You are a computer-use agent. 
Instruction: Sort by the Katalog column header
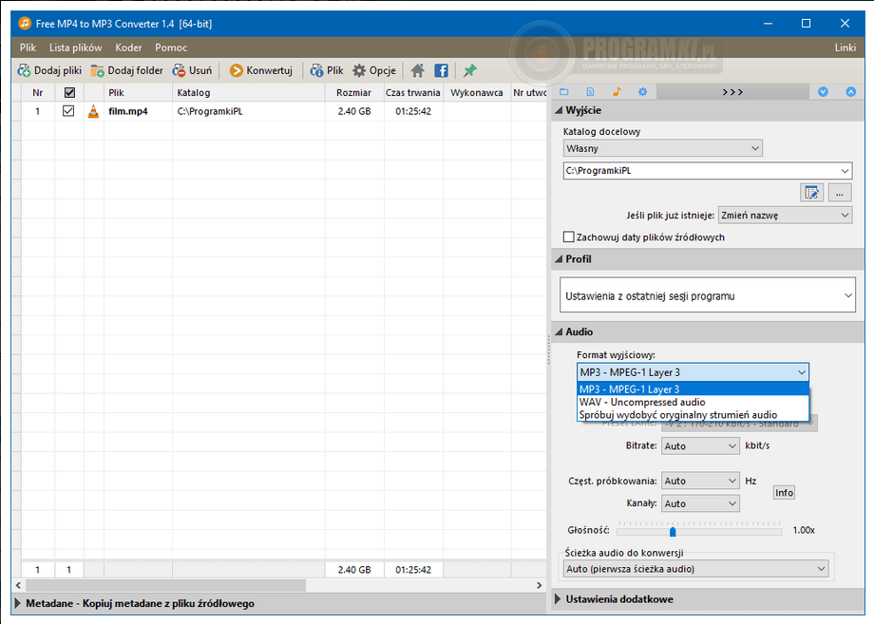pyautogui.click(x=249, y=92)
